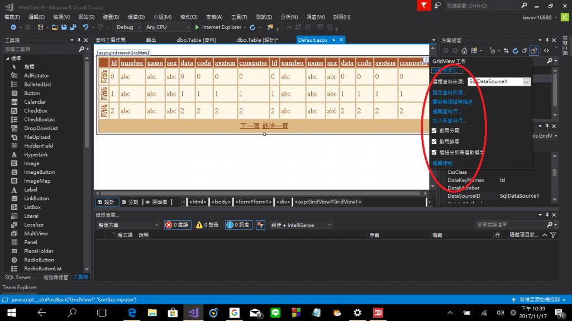Click Refresh icon in Solution Explorer
The height and width of the screenshot is (321, 572).
tap(516, 51)
